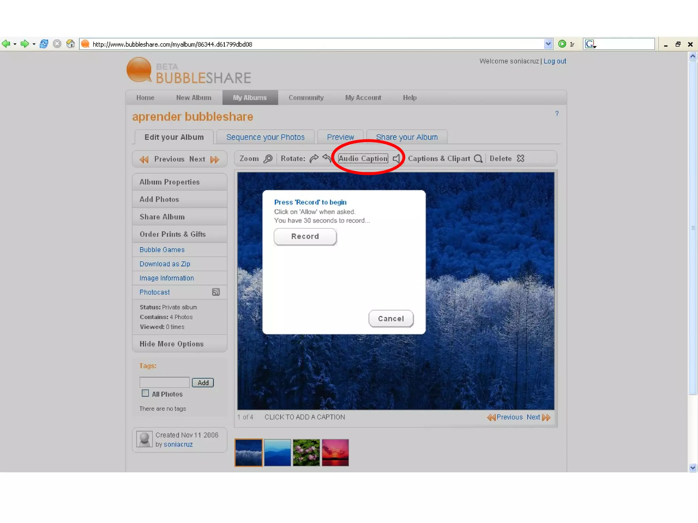The height and width of the screenshot is (523, 698).
Task: Collapse sidebar via Hide More Options
Action: [x=171, y=344]
